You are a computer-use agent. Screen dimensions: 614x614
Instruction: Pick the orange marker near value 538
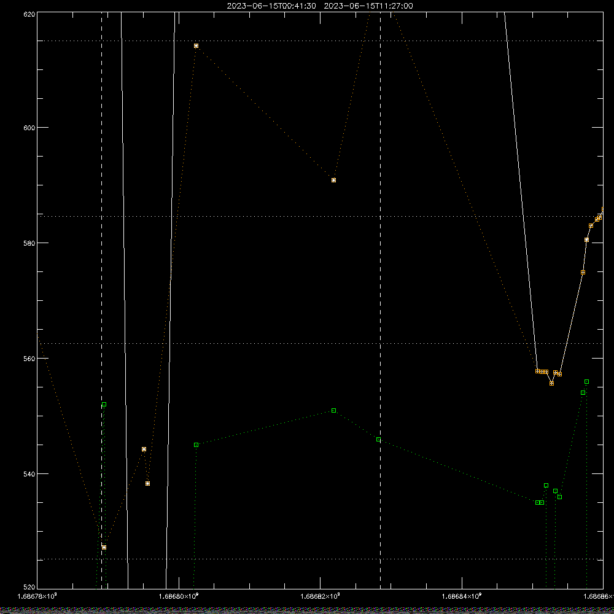147,484
